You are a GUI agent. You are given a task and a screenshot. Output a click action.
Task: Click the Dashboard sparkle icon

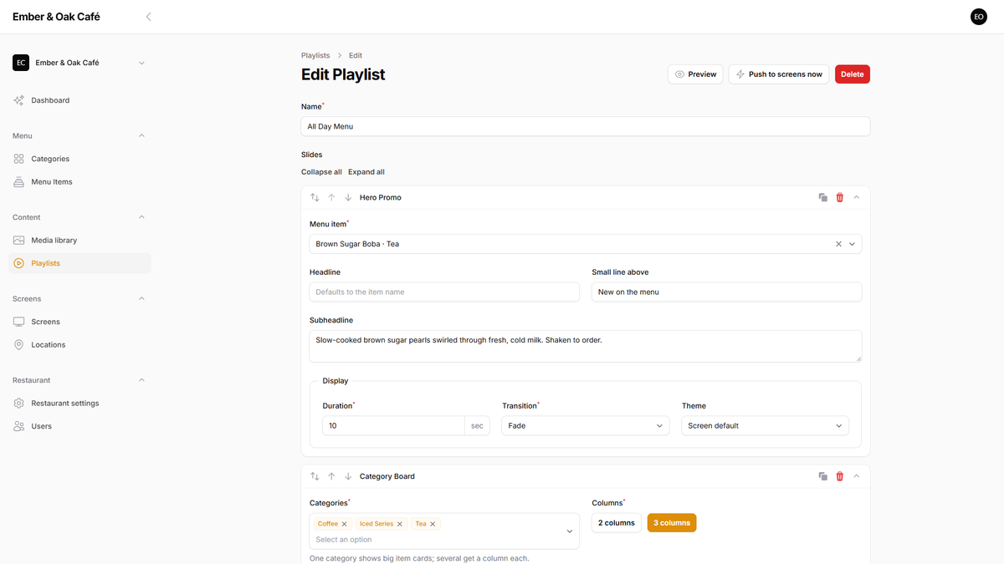pos(19,100)
